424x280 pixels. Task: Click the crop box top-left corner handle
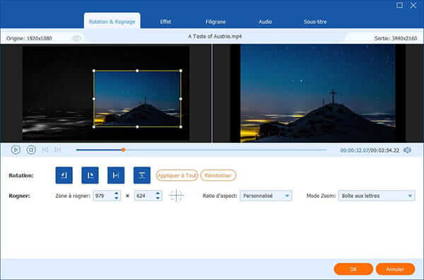94,71
